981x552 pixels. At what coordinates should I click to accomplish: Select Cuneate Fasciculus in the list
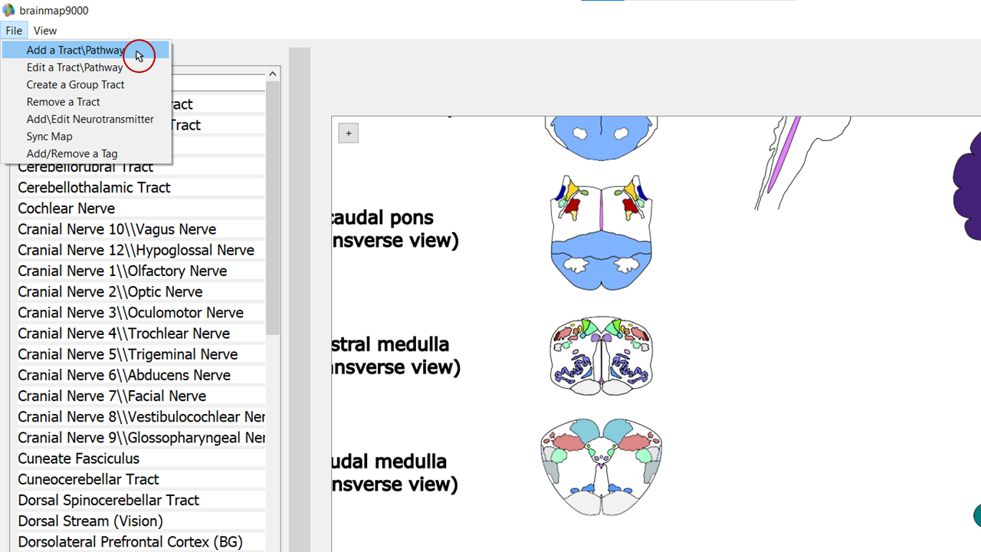tap(79, 459)
